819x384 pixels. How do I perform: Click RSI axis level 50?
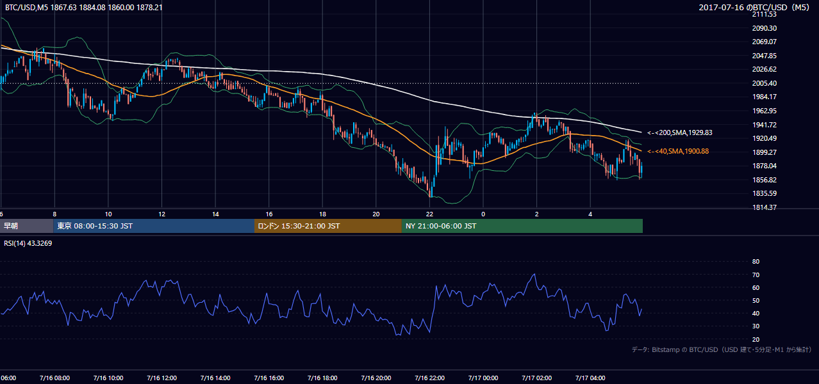756,300
